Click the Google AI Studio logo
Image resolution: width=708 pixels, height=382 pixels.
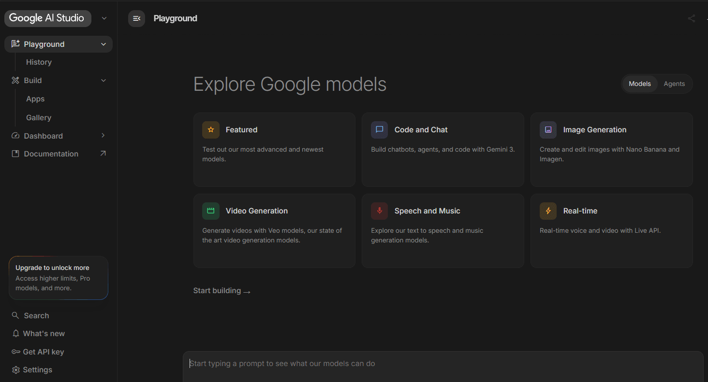tap(47, 18)
